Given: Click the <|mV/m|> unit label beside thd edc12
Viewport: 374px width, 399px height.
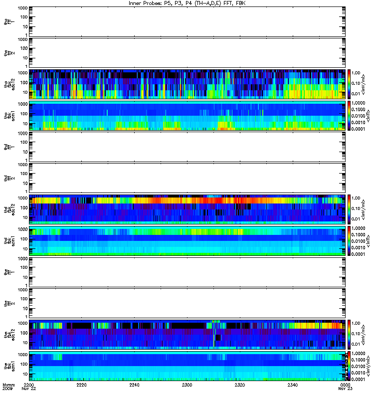Looking at the screenshot, I should (364, 209).
